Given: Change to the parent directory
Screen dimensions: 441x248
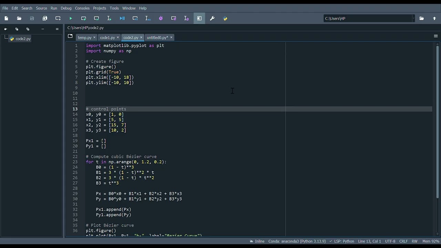Looking at the screenshot, I should point(434,18).
